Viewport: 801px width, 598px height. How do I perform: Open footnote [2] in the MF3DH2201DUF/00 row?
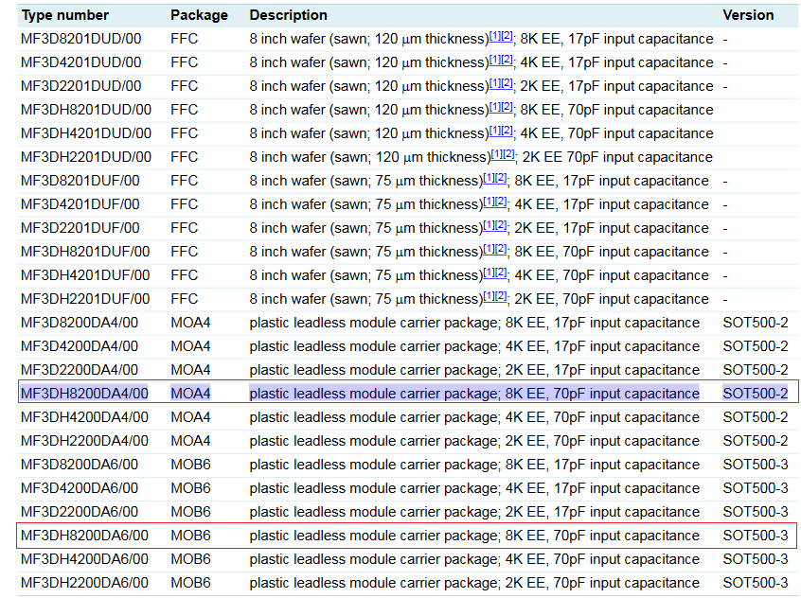point(501,296)
